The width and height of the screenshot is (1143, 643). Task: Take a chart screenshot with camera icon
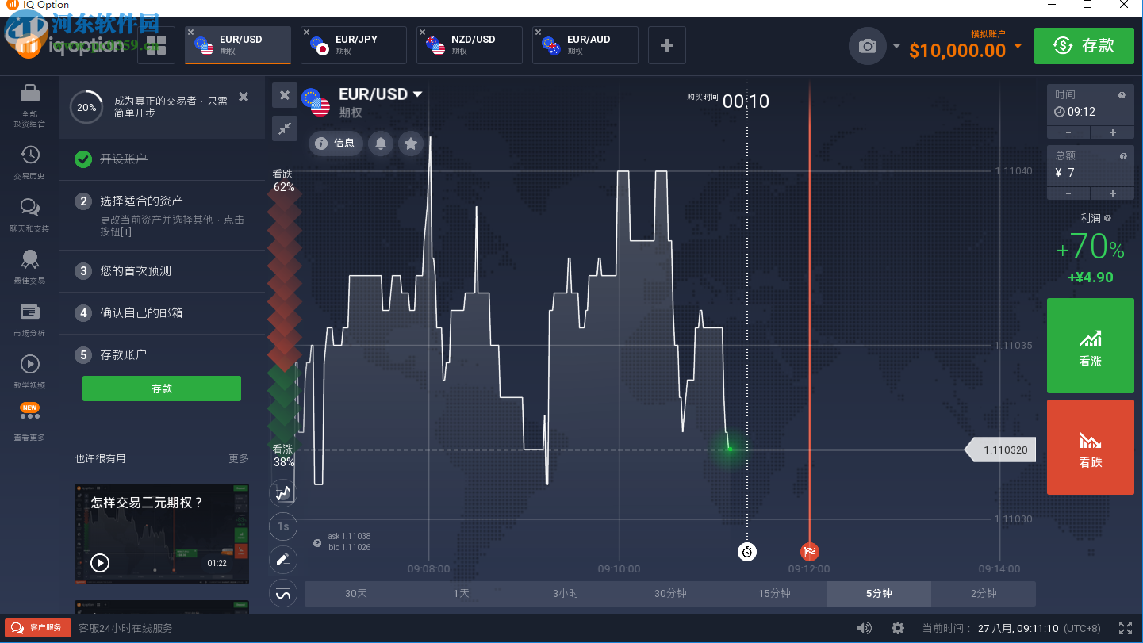867,46
